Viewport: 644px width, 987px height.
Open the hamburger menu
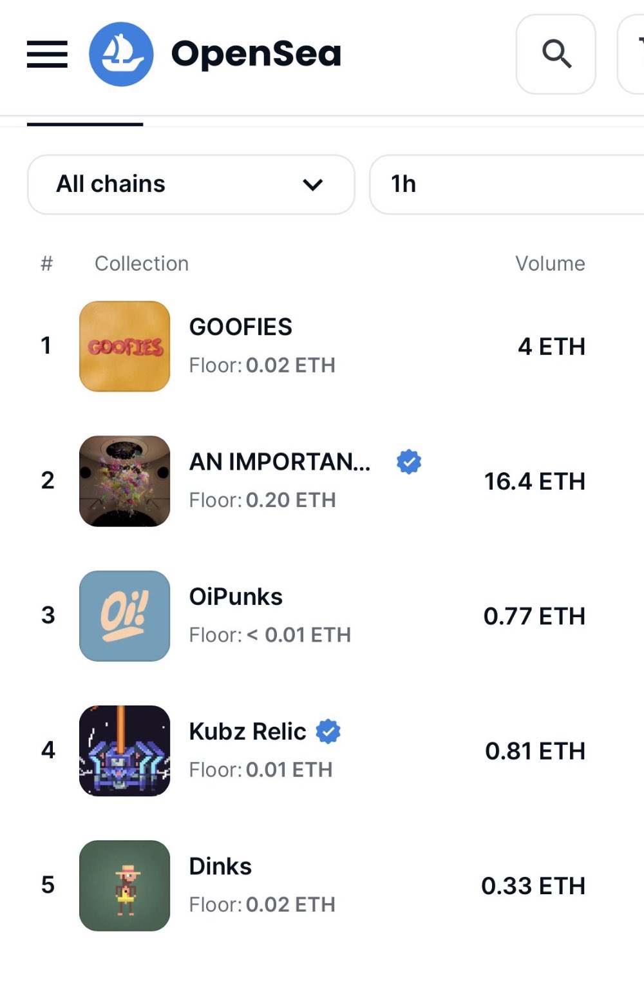point(47,54)
